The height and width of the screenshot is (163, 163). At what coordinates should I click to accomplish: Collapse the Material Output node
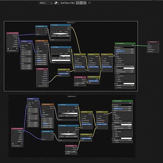[x=149, y=42]
